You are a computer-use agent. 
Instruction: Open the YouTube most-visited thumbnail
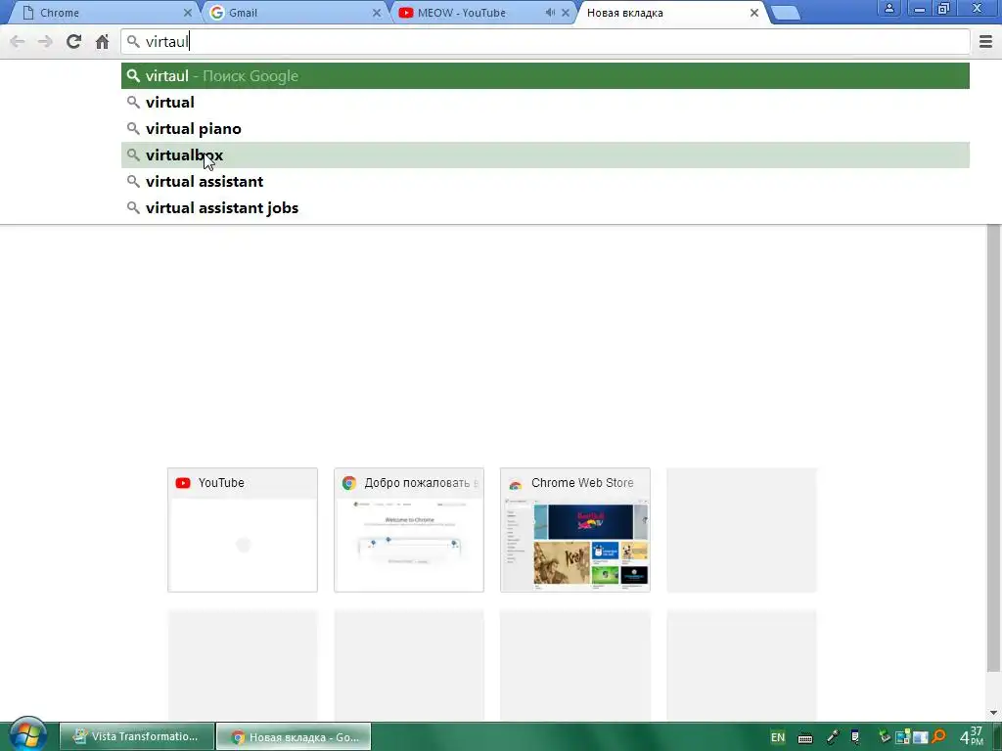point(243,530)
